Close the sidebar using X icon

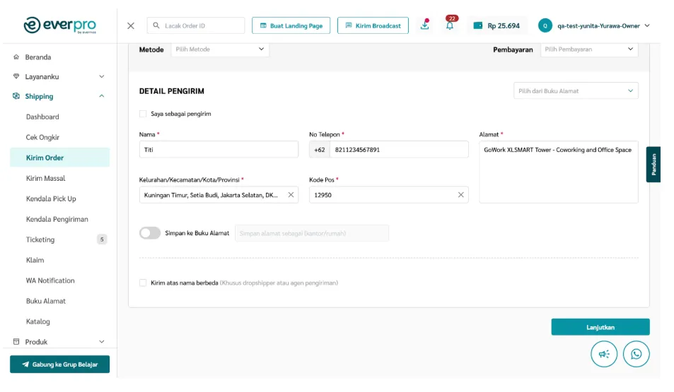[131, 25]
